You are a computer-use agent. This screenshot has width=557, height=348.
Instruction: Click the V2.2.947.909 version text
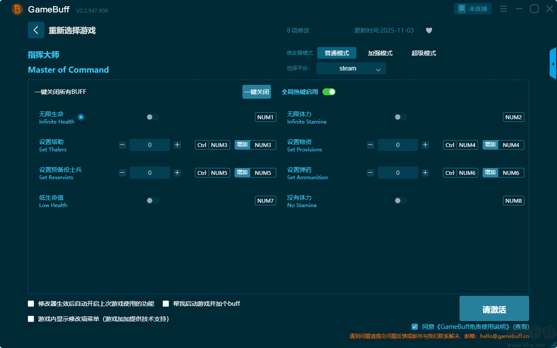tap(92, 10)
